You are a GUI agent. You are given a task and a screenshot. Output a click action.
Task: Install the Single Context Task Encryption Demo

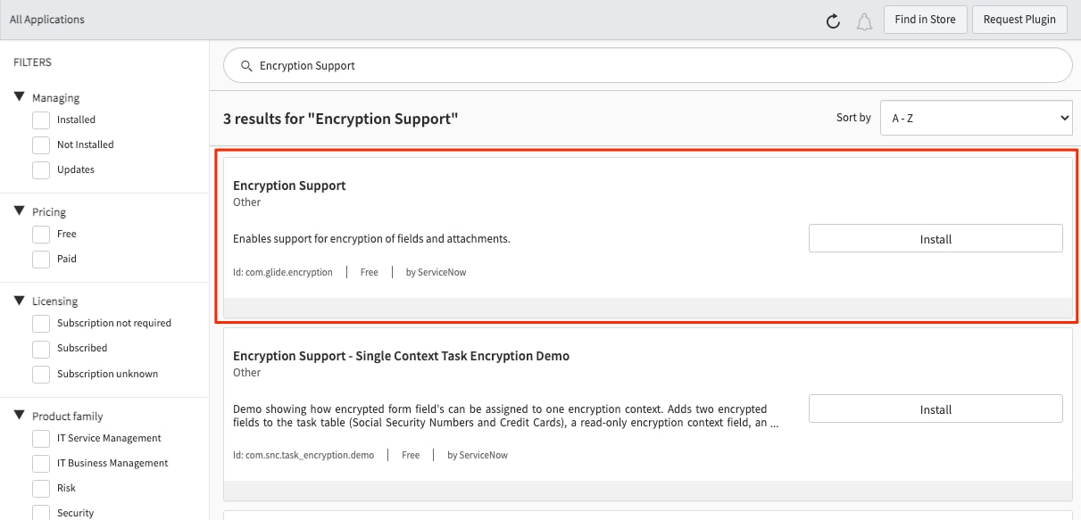(935, 409)
